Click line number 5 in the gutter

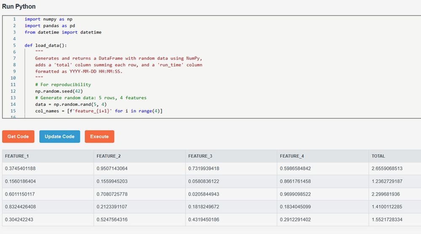pyautogui.click(x=14, y=45)
